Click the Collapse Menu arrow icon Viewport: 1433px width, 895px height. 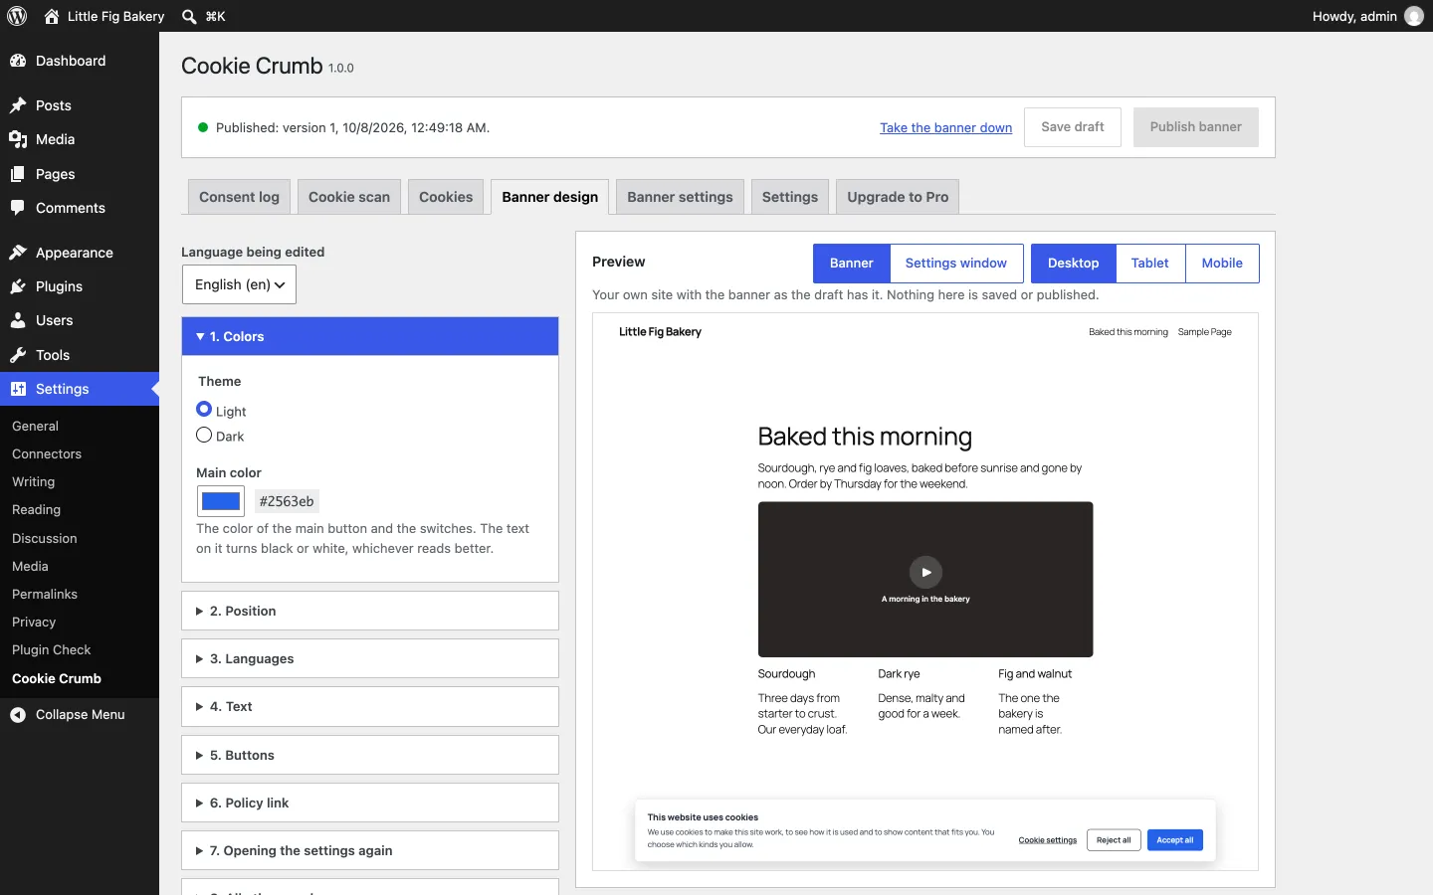pos(18,714)
